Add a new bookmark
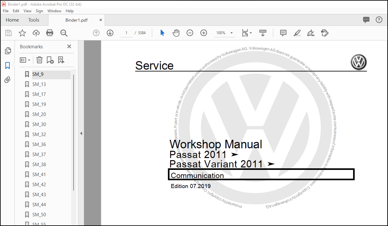Image resolution: width=388 pixels, height=226 pixels. point(50,60)
